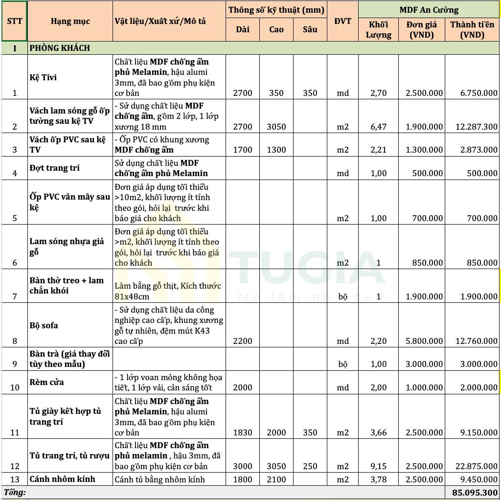Select the Tủ giày kết hợp tủ trang trí cell
The width and height of the screenshot is (501, 500).
70,416
